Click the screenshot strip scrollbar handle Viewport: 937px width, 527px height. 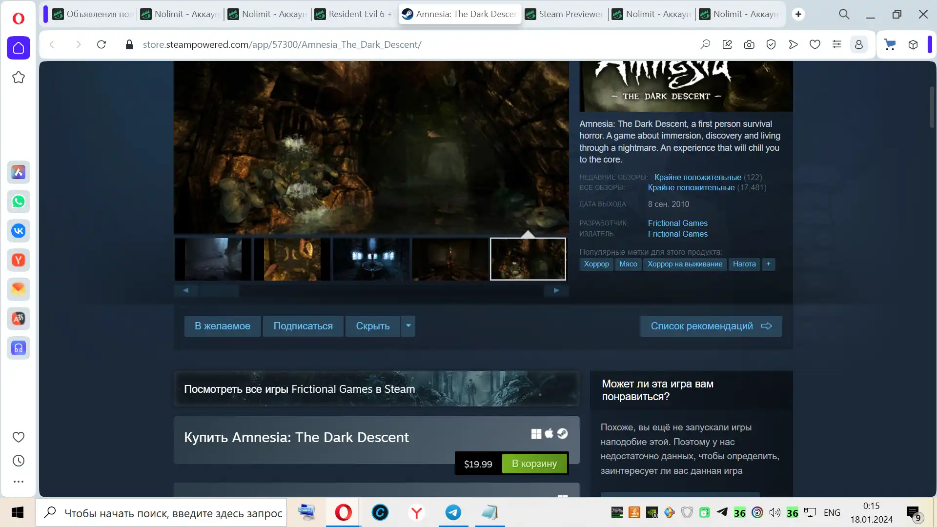click(x=219, y=290)
